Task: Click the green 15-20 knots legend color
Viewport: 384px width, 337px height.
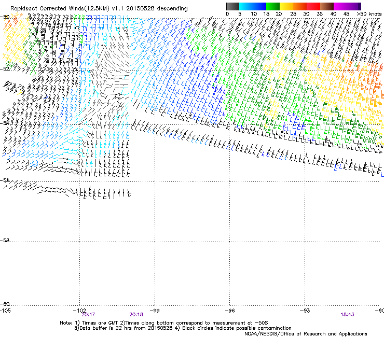Action: tap(273, 6)
